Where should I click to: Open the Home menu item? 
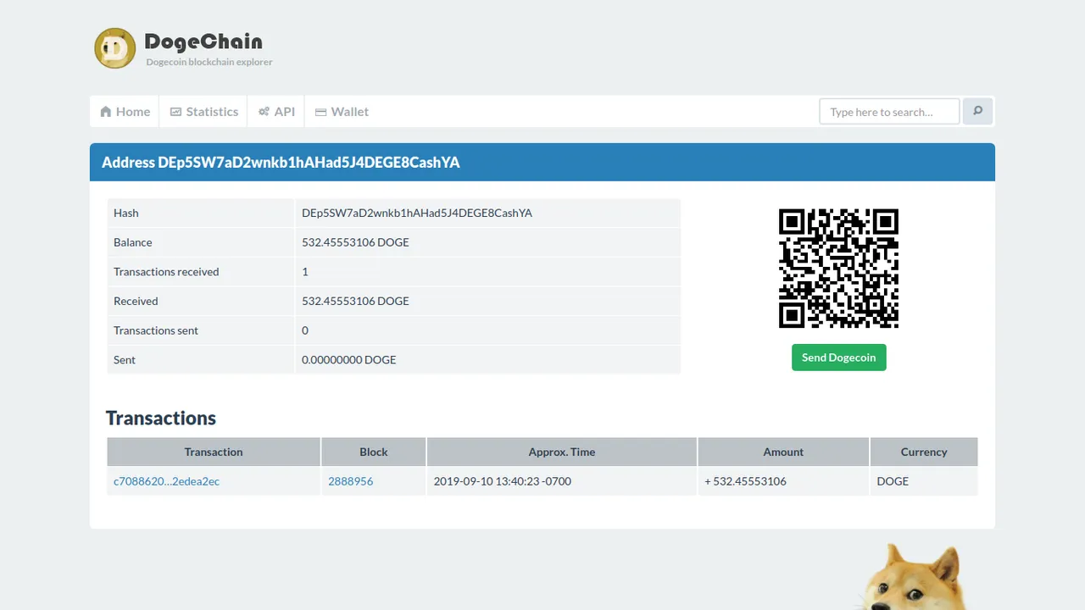125,112
